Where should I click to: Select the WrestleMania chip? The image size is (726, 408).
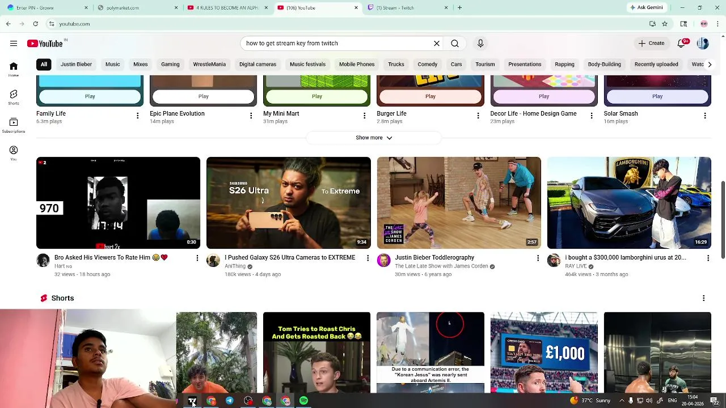tap(209, 64)
